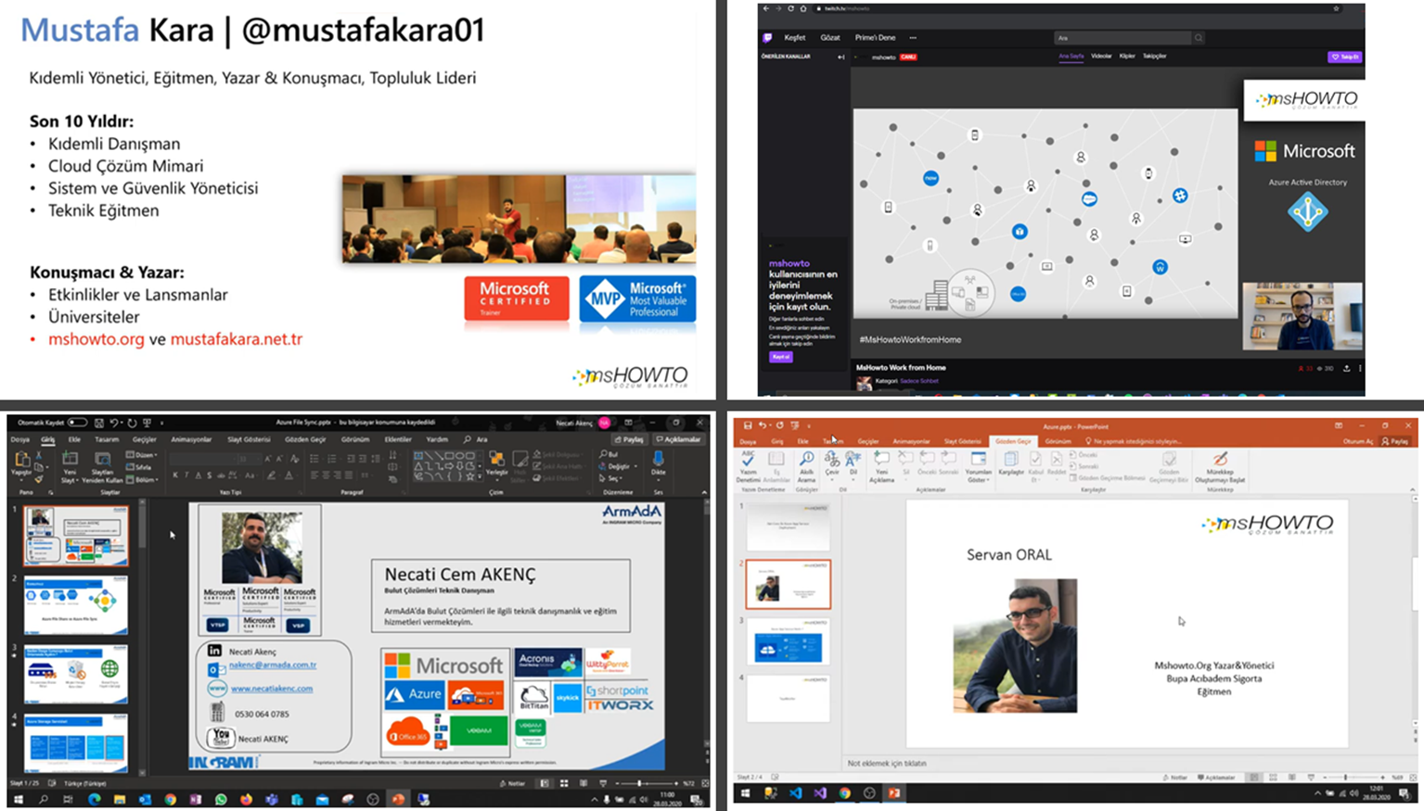The width and height of the screenshot is (1424, 811).
Task: Open Giriş tab in orange PowerPoint window
Action: click(x=777, y=441)
